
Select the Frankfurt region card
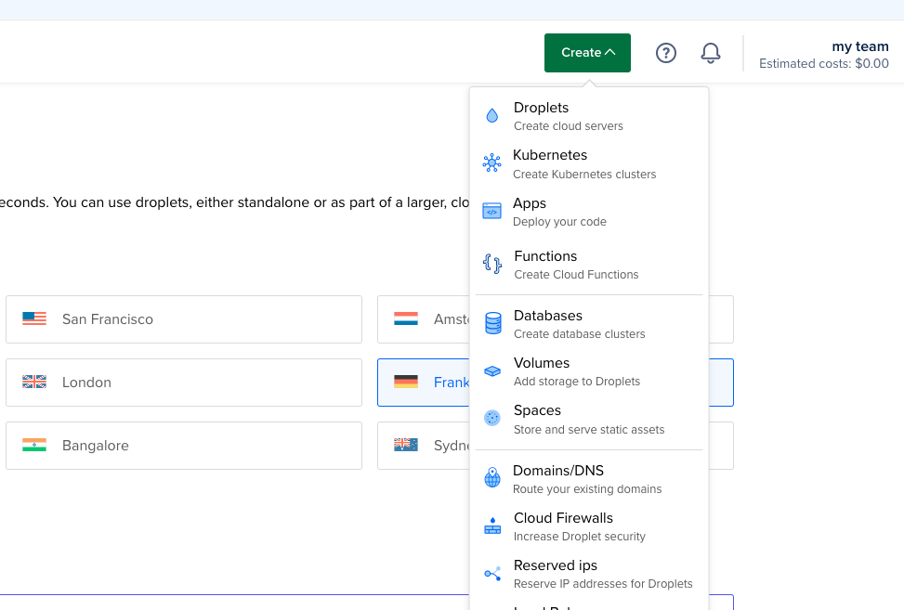point(423,383)
